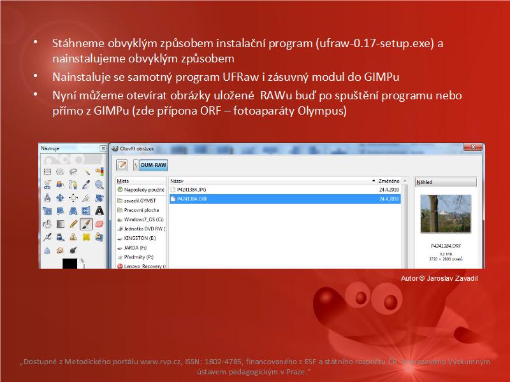
Task: Open the JARDA (F:) drive
Action: (141, 248)
